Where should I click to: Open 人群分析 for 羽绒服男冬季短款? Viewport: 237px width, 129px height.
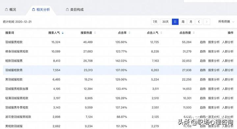pos(228,108)
